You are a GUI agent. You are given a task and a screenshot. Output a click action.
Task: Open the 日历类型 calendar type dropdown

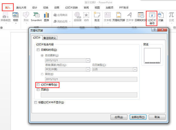point(135,69)
